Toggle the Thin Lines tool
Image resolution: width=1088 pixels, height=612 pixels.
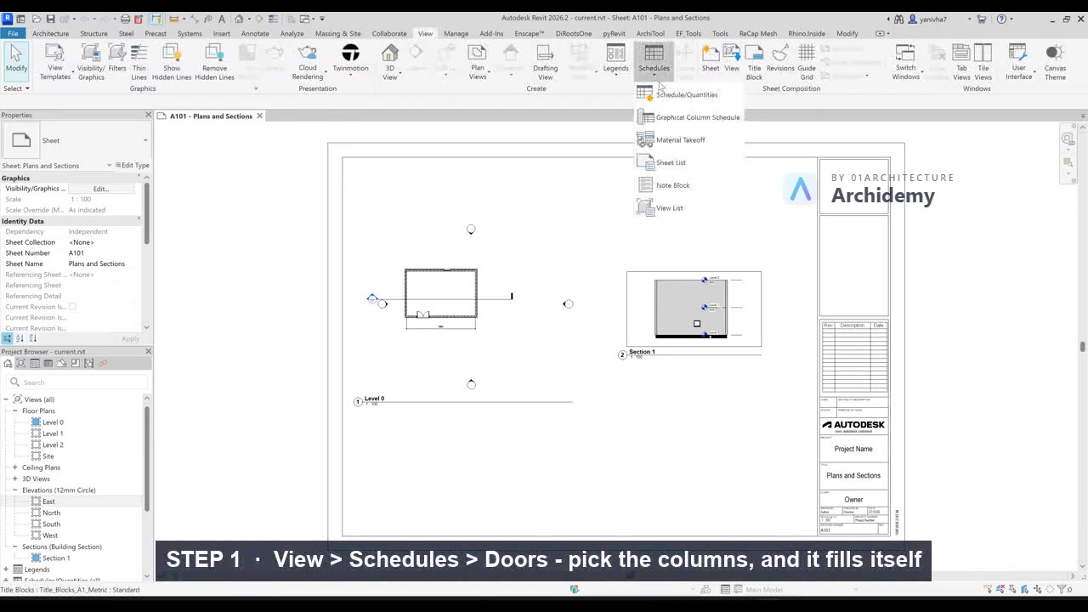(x=139, y=62)
